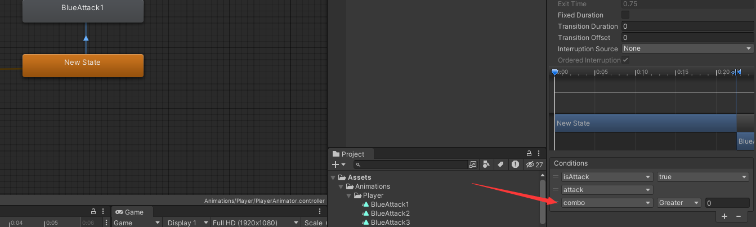Screen dimensions: 756x227
Task: Remove selected condition with minus button
Action: [x=738, y=216]
